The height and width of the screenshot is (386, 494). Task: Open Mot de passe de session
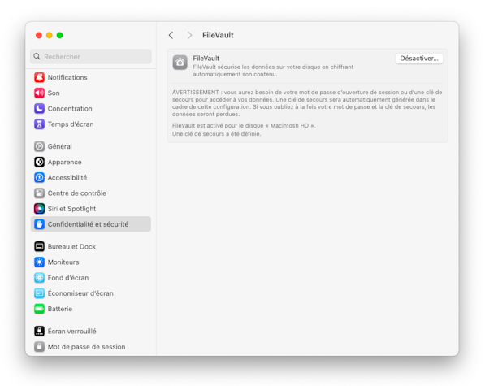[x=91, y=347]
